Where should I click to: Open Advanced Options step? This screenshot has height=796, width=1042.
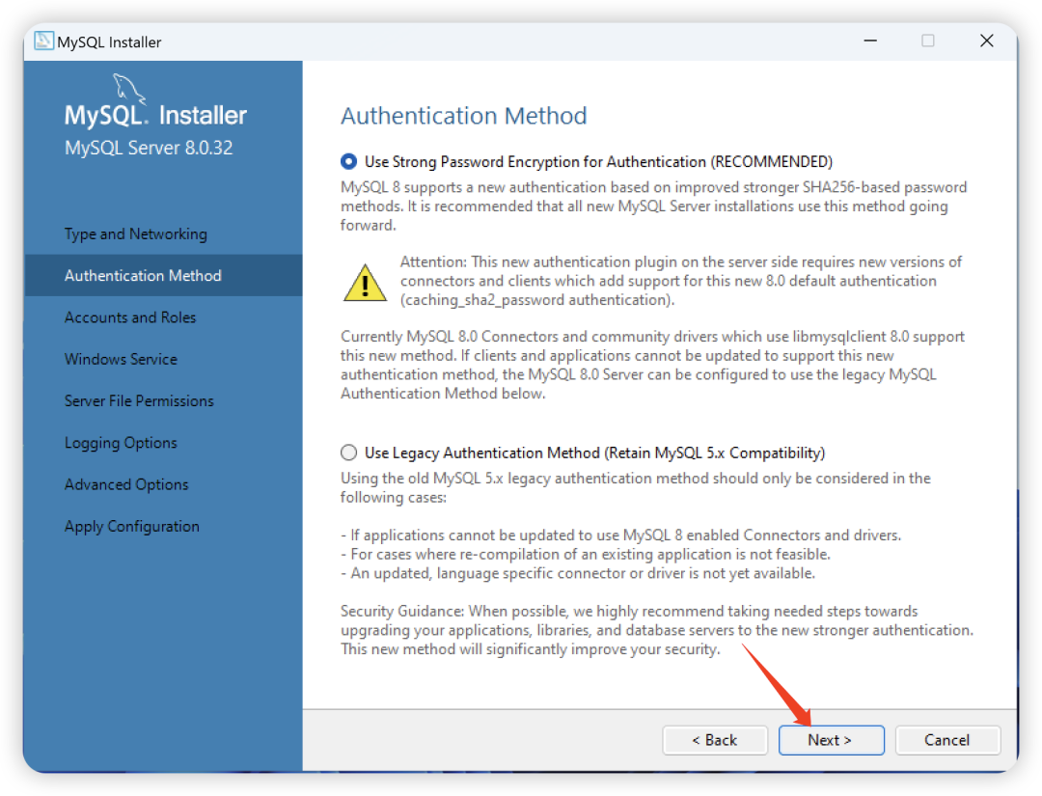pos(126,485)
